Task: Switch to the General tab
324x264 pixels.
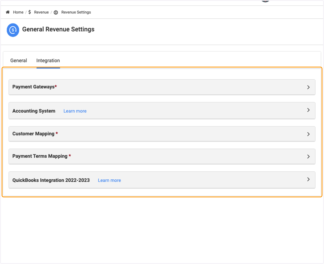Action: (19, 61)
